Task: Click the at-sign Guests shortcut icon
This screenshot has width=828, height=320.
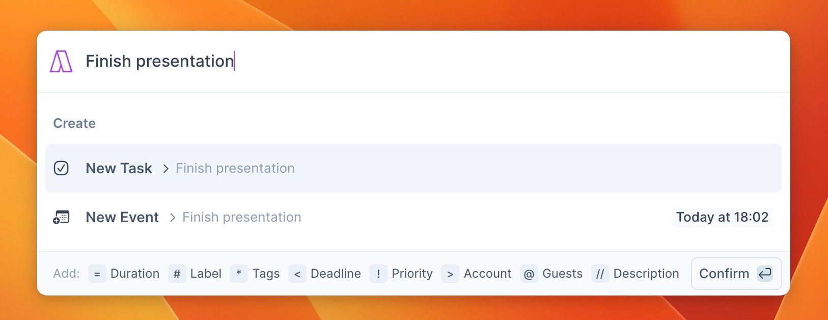Action: [x=529, y=274]
